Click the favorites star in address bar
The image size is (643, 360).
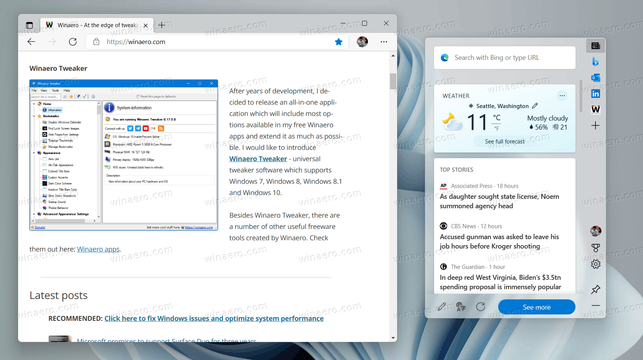coord(339,42)
